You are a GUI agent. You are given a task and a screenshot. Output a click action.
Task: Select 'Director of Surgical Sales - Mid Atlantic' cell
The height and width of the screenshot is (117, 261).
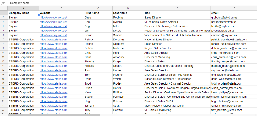(x=177, y=75)
